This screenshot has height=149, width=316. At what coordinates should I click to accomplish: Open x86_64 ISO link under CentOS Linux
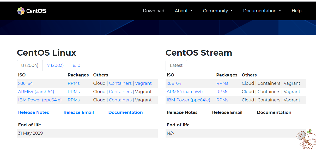tap(26, 83)
